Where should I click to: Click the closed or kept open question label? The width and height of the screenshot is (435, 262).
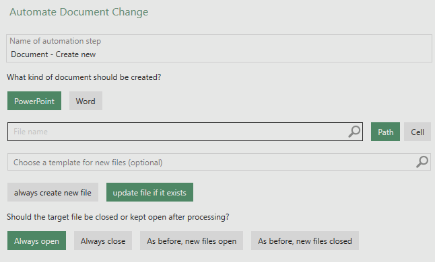click(118, 217)
